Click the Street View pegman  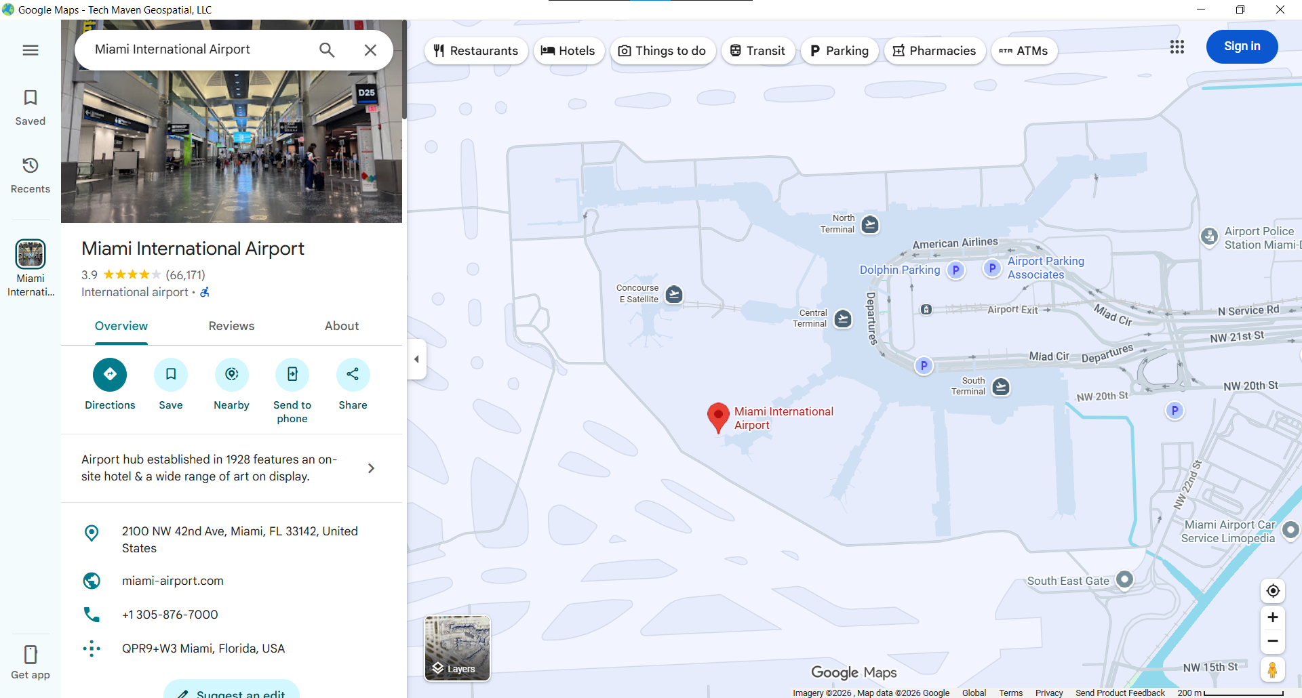tap(1273, 670)
